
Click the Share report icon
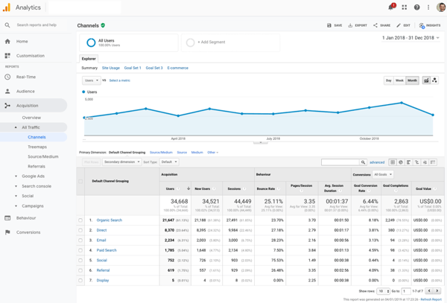point(375,25)
